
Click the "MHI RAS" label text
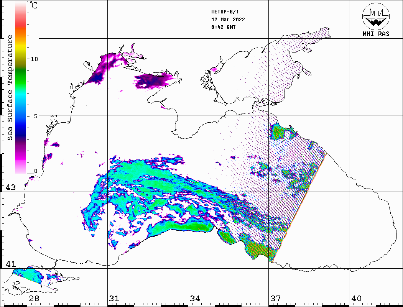376,34
